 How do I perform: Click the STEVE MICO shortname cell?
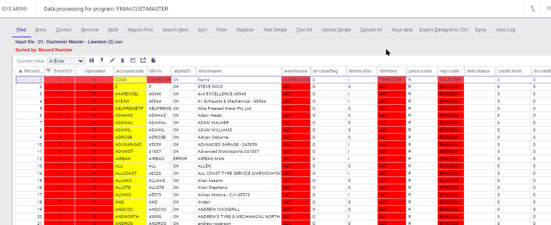point(239,87)
